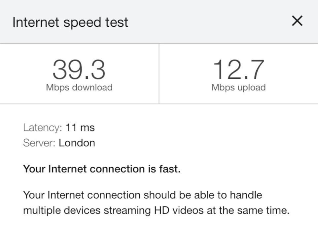Image resolution: width=318 pixels, height=225 pixels.
Task: Click the word "download" under 39.3
Action: click(92, 87)
